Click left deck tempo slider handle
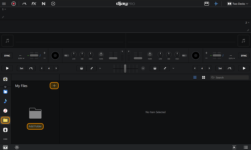Screen dimensions: 251x150 34,56
